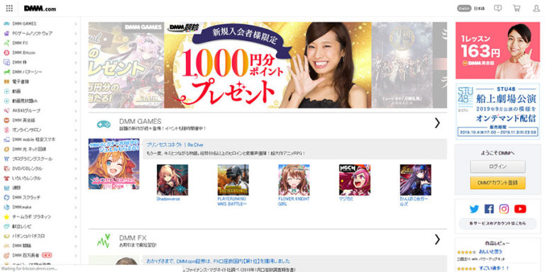The width and height of the screenshot is (545, 272).
Task: Open DMM GAMES section with right chevron
Action: click(x=437, y=123)
